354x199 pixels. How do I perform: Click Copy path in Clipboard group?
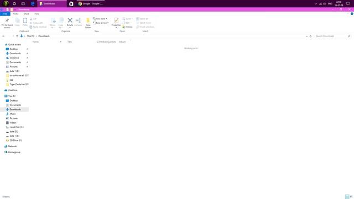tap(37, 23)
